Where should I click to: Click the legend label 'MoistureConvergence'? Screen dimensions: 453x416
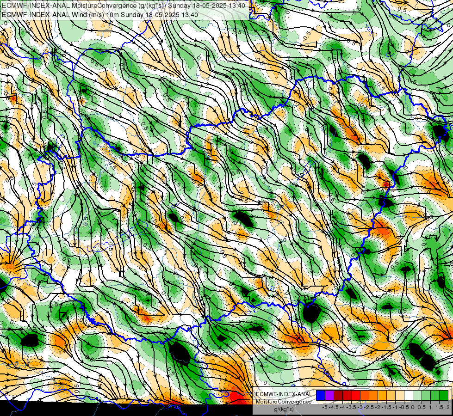[x=284, y=402]
